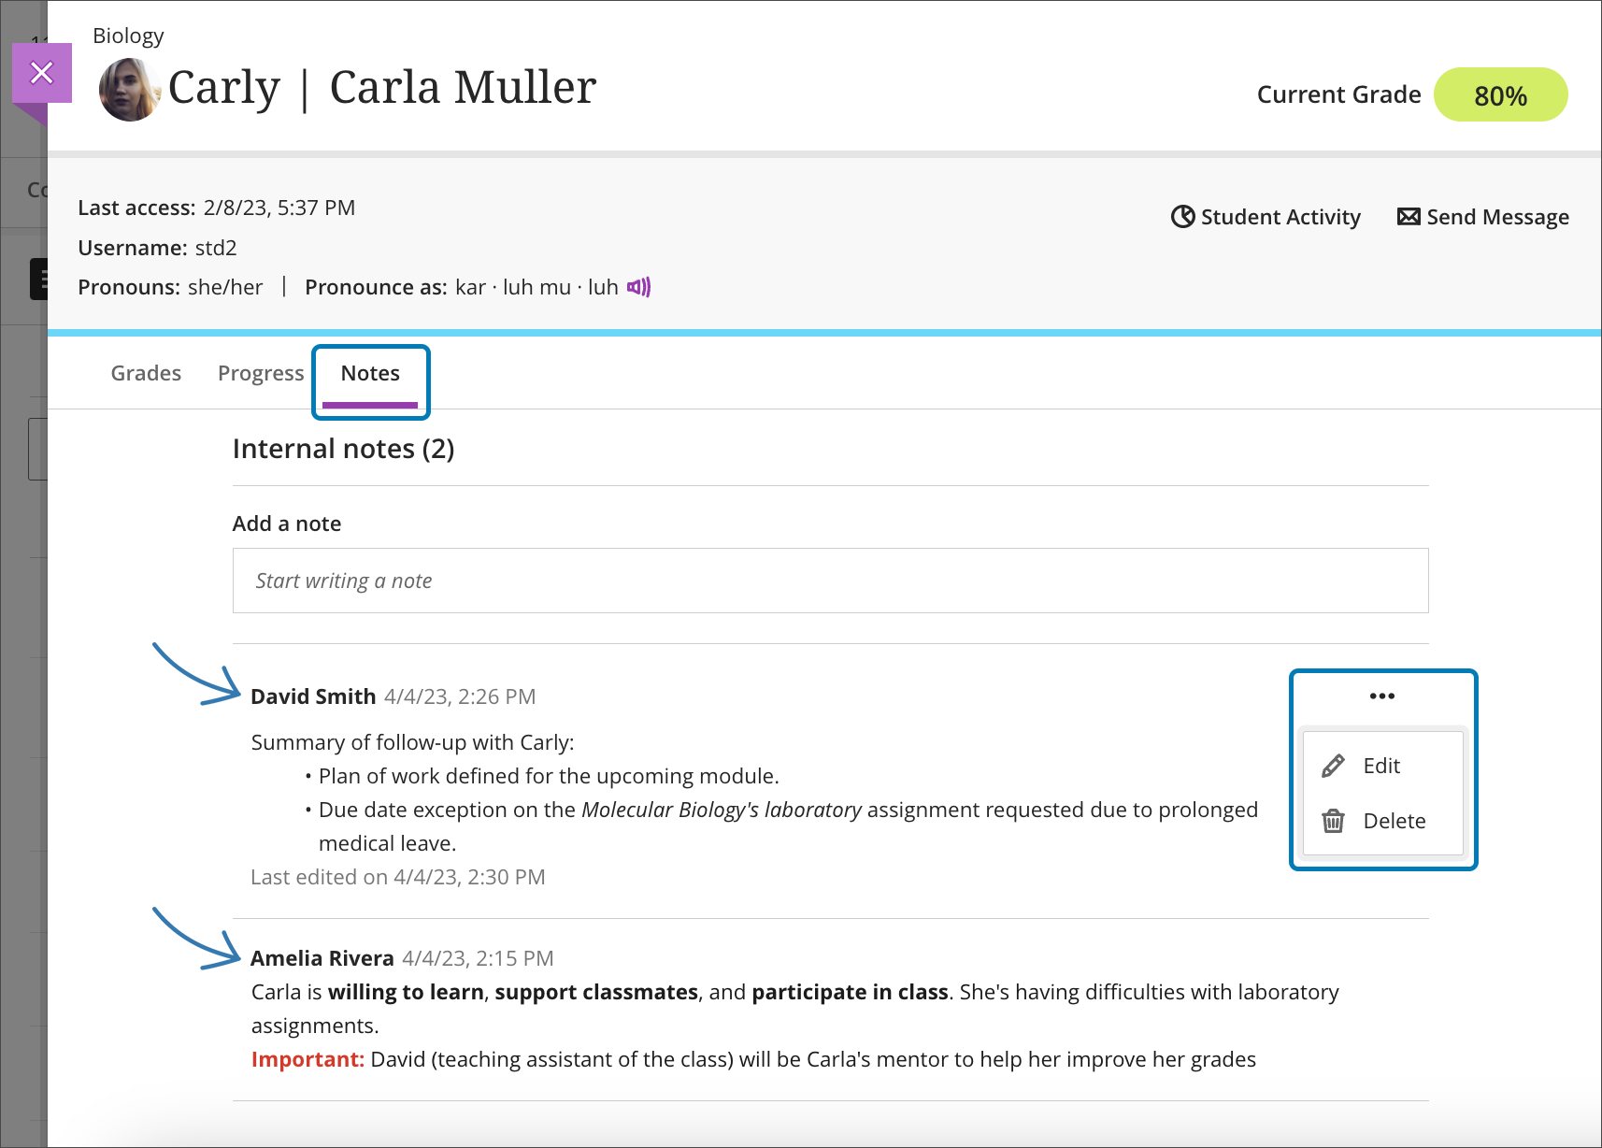
Task: Open the Progress tab
Action: (x=261, y=373)
